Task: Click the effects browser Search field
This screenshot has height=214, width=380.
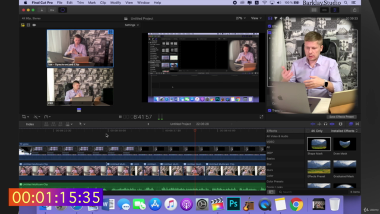Action: (x=313, y=192)
